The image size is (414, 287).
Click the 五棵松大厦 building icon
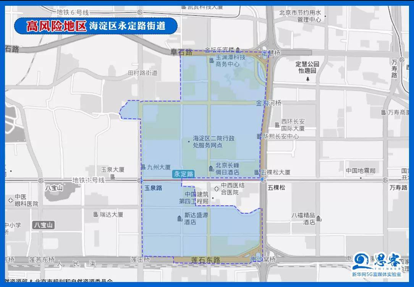pyautogui.click(x=256, y=173)
